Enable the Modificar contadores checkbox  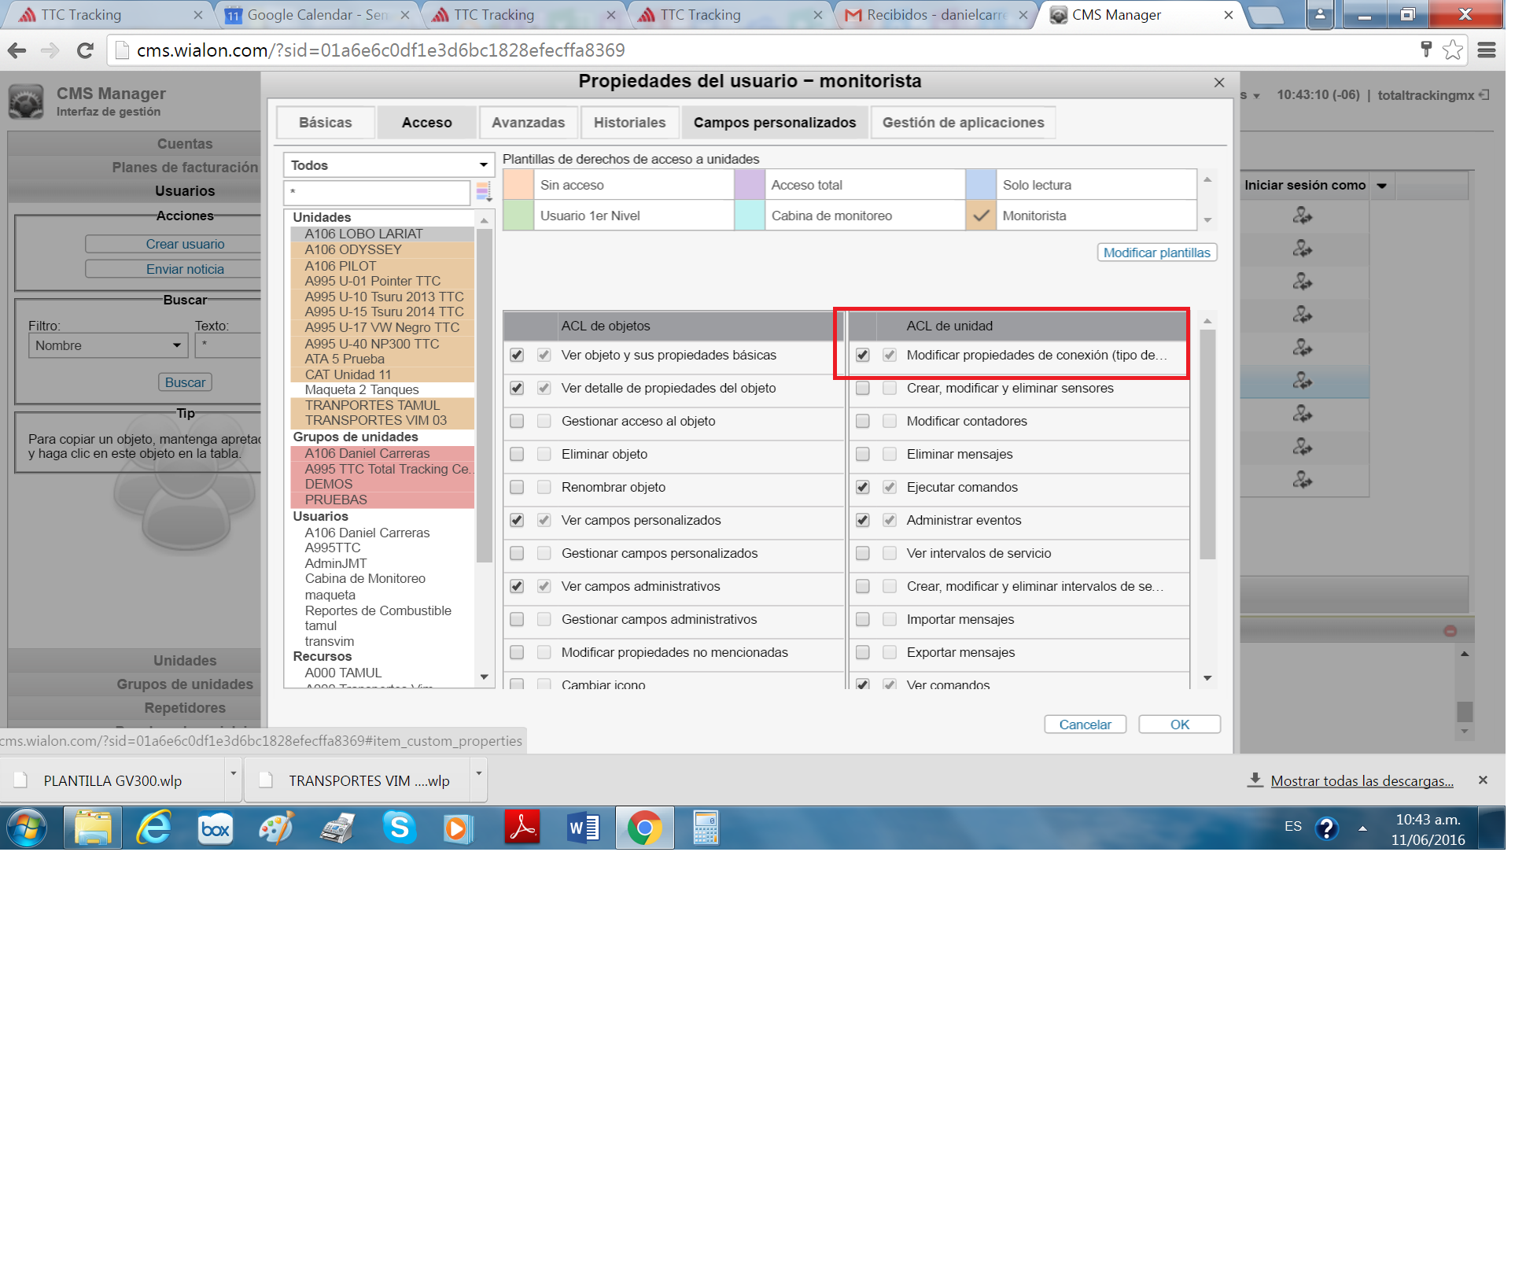click(x=863, y=421)
